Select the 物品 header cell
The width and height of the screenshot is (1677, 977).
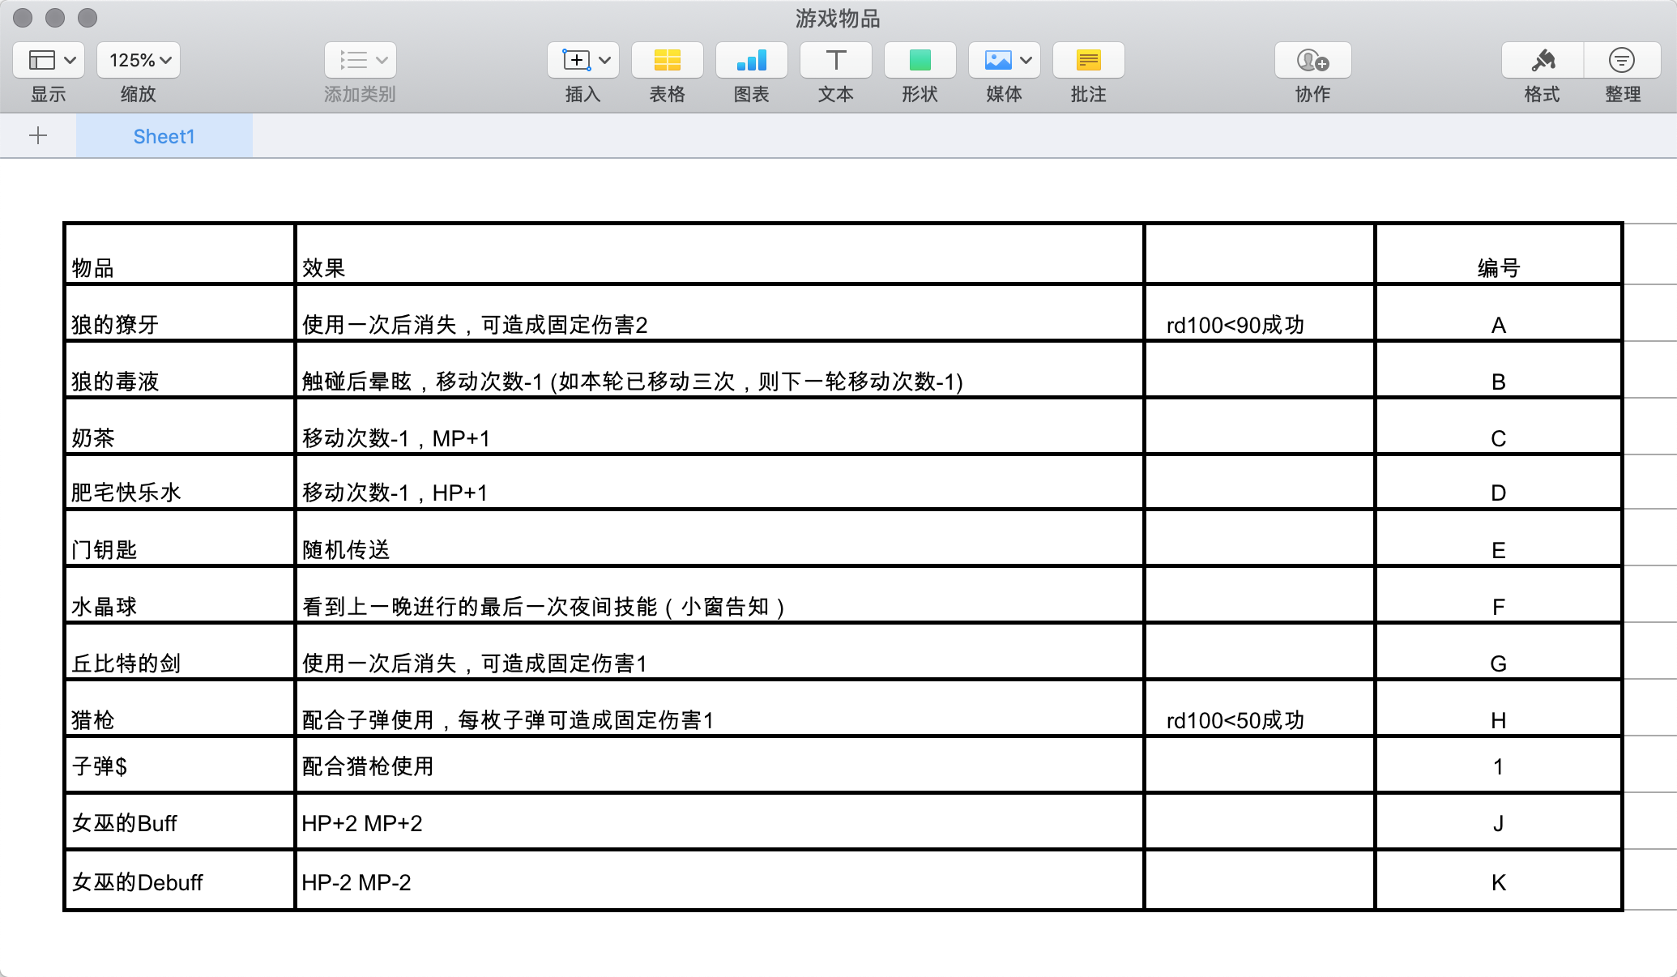180,254
